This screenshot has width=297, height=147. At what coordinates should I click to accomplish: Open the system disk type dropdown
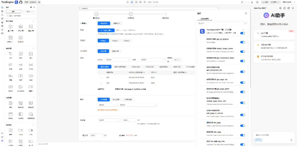coord(109,120)
